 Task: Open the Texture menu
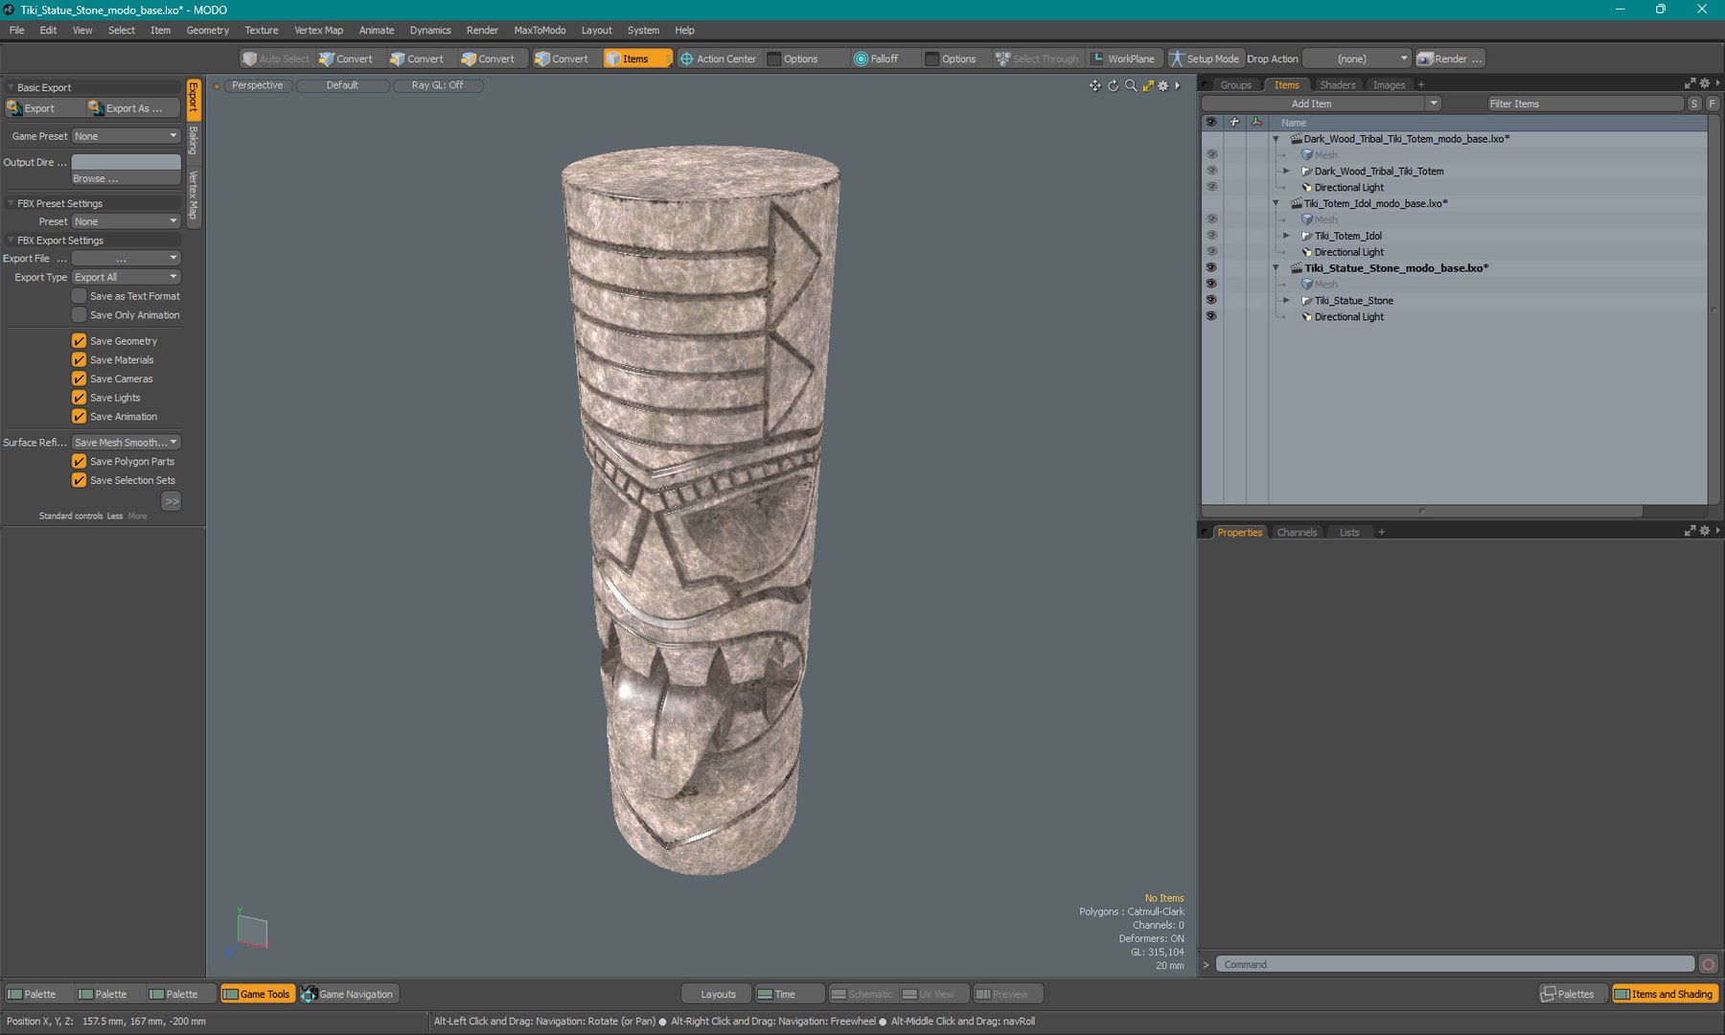click(x=261, y=30)
